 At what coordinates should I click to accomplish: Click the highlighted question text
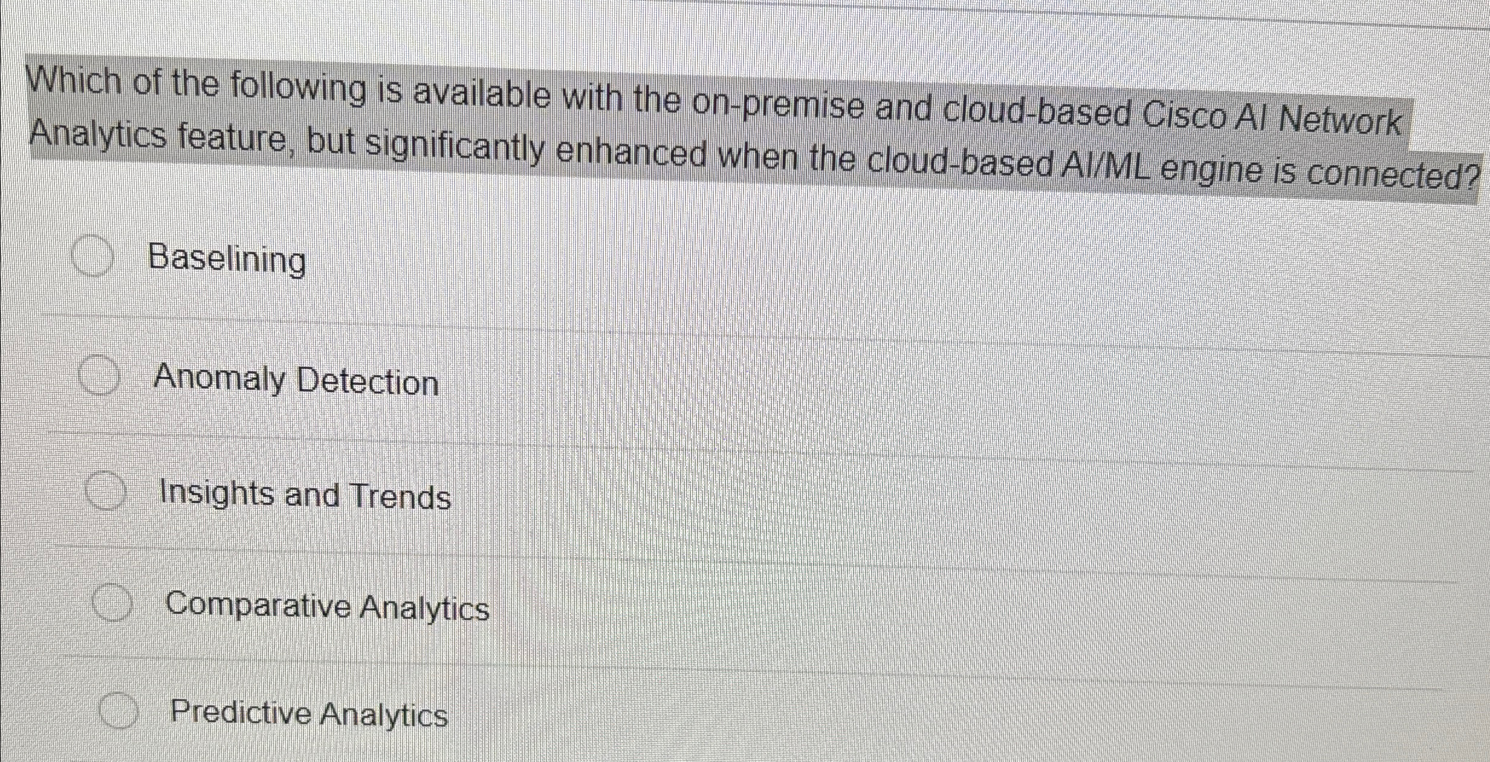pyautogui.click(x=743, y=127)
